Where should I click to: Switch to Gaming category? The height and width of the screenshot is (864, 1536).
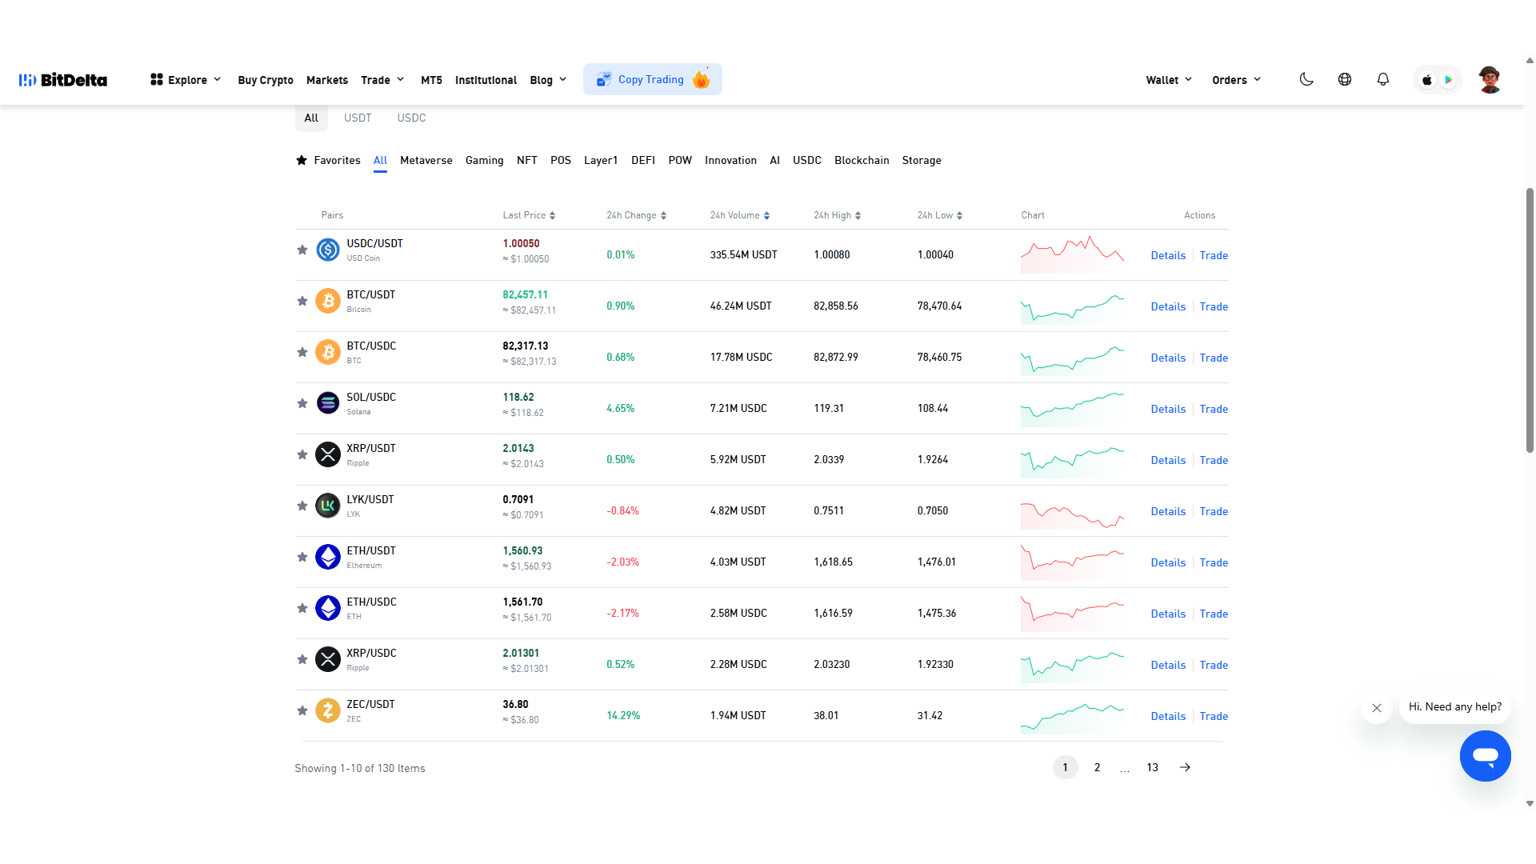coord(484,160)
